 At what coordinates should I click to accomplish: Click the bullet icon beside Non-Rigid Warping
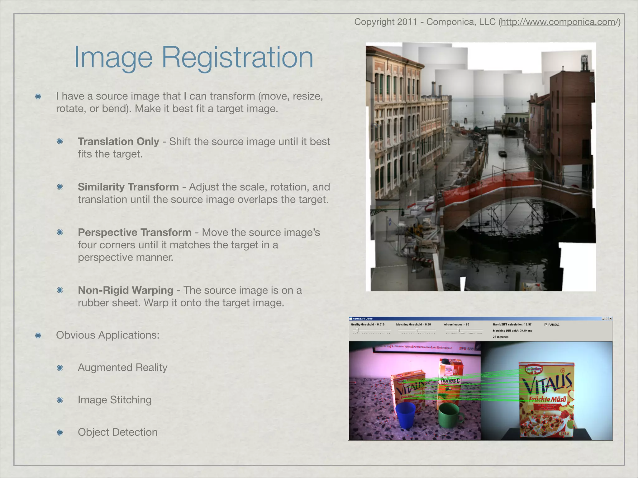point(60,290)
